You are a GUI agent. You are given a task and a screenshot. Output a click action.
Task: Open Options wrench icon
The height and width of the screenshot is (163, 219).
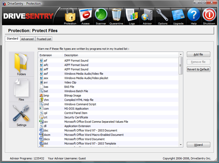click(163, 16)
